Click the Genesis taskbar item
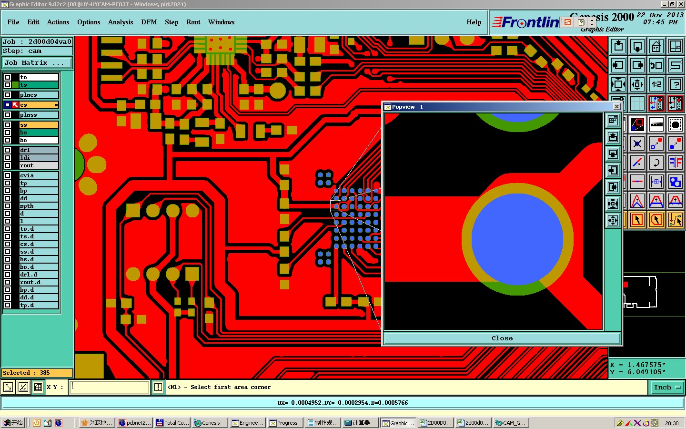This screenshot has width=686, height=429. coord(210,423)
